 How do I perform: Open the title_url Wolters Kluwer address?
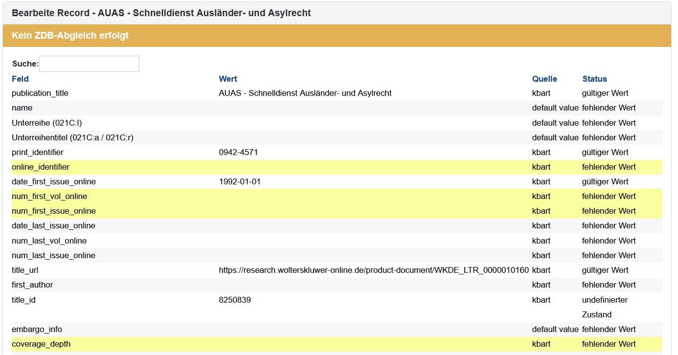pyautogui.click(x=374, y=270)
